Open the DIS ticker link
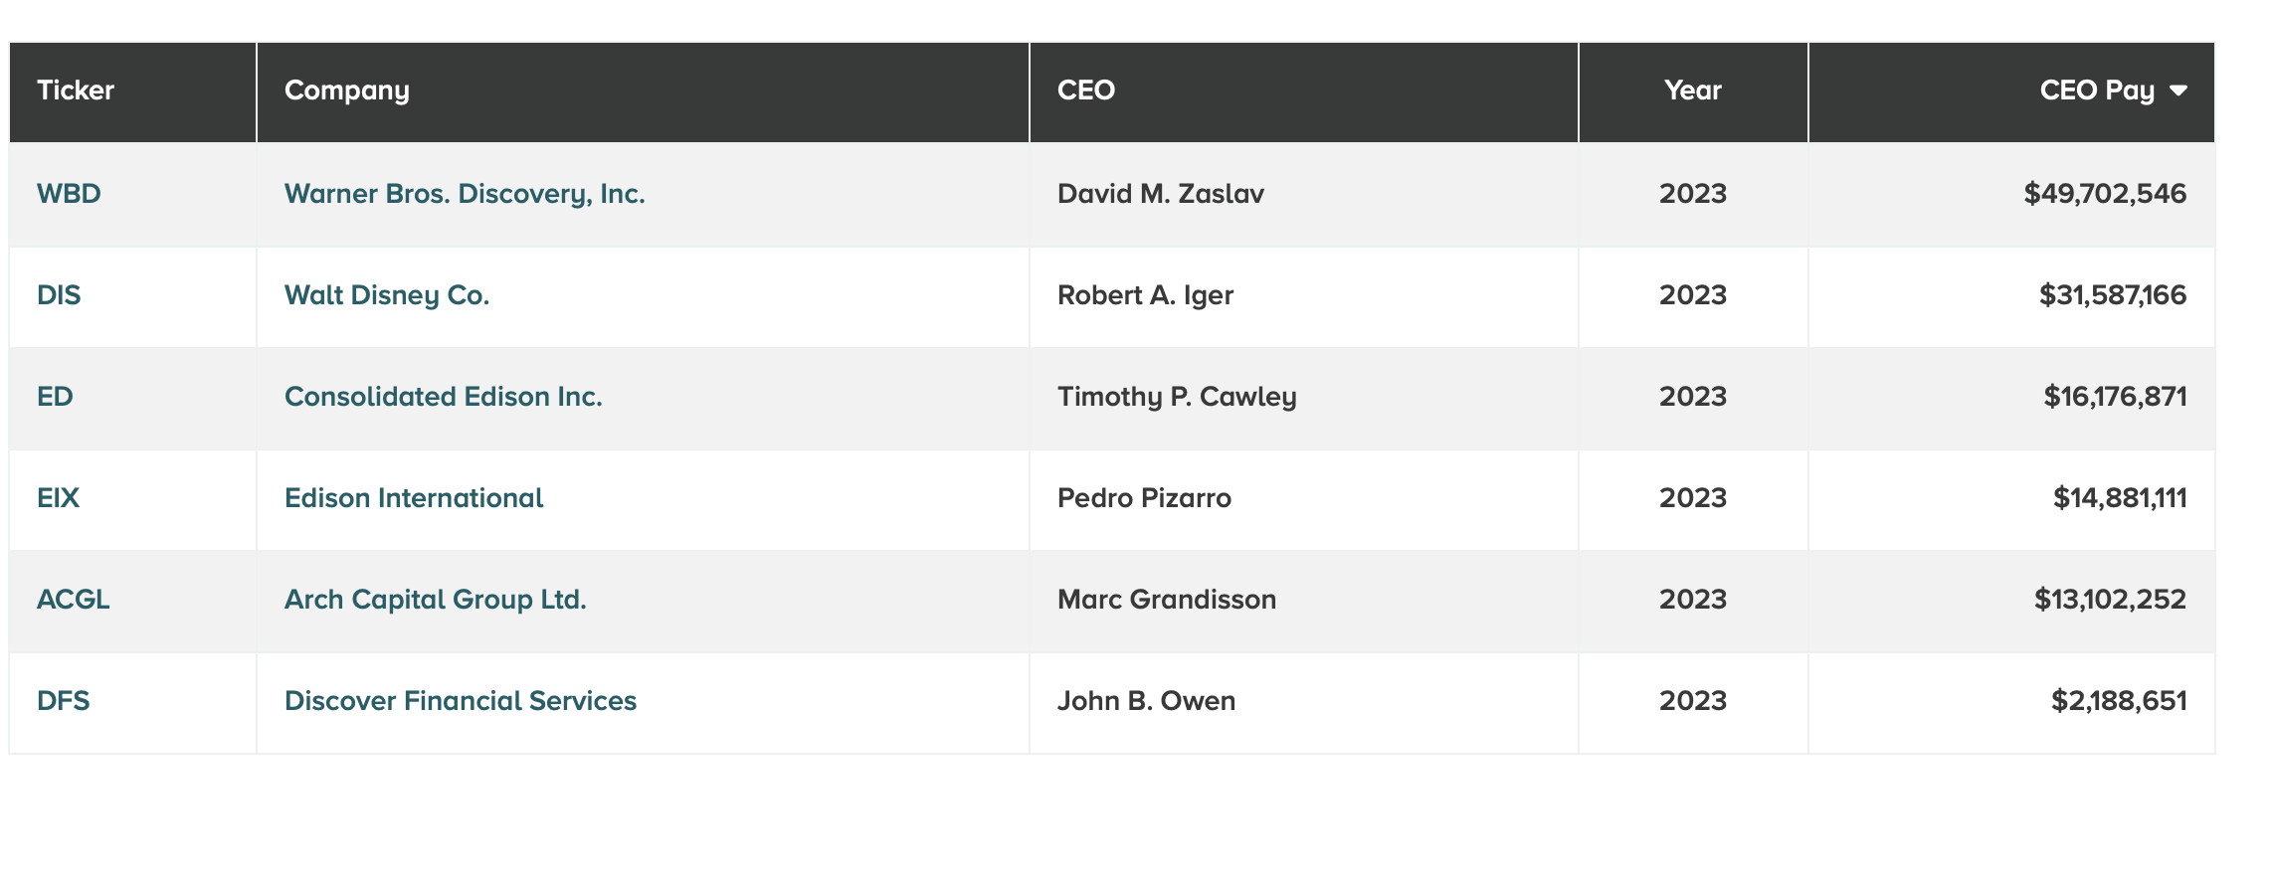The width and height of the screenshot is (2272, 889). 59,295
